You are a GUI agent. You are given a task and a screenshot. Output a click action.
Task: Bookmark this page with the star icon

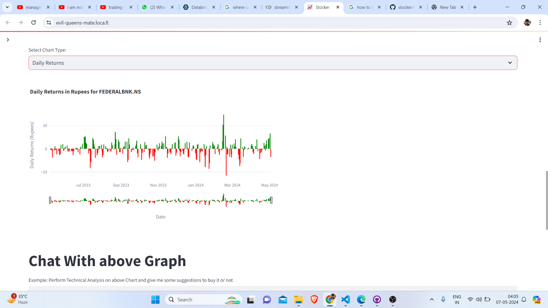tap(509, 23)
